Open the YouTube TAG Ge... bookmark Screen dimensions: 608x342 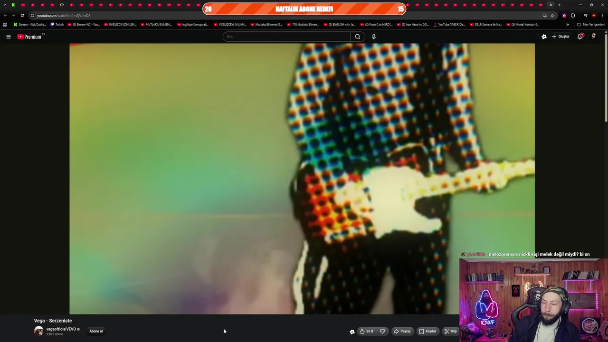[449, 24]
